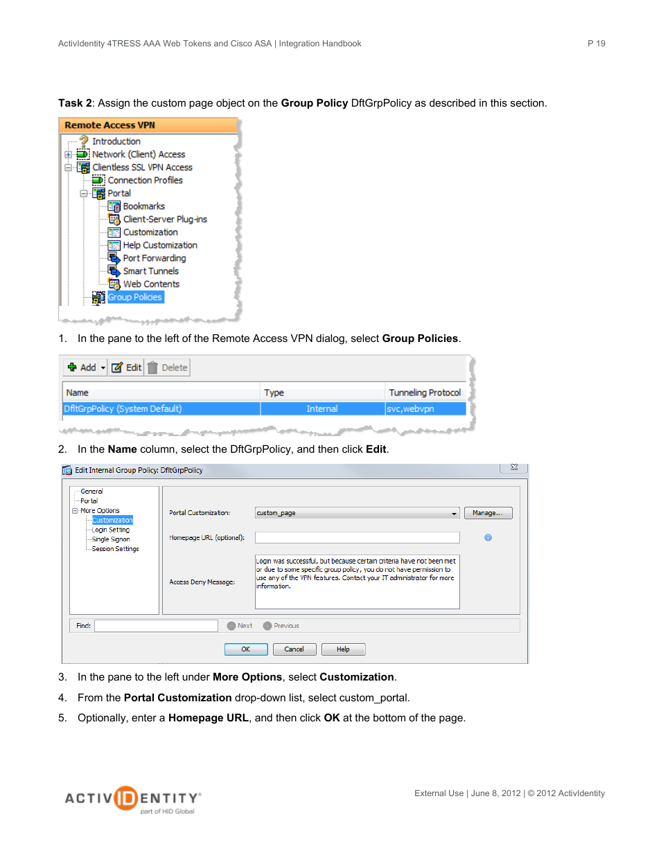Click the Help Customization icon
The image size is (661, 855).
tap(114, 245)
